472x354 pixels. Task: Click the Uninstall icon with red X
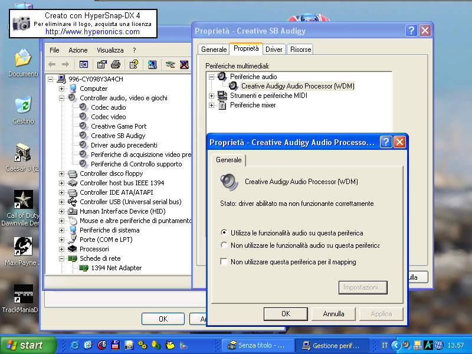coord(184,64)
